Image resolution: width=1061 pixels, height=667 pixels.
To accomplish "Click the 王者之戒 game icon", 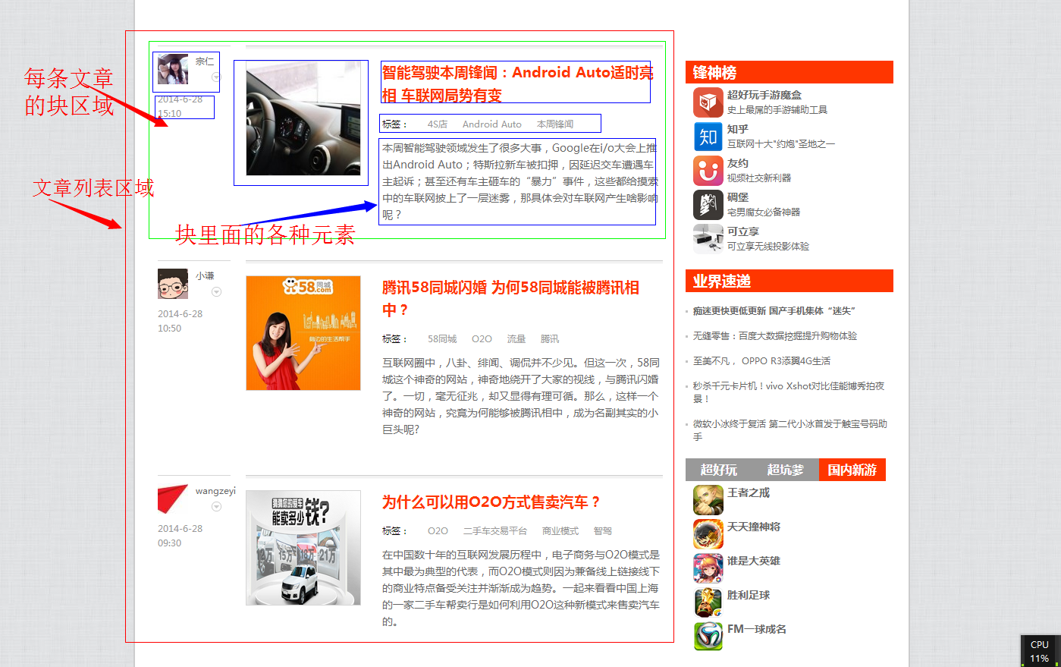I will (708, 500).
